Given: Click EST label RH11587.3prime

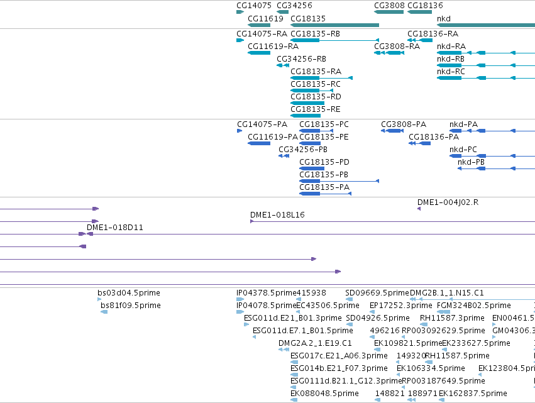Looking at the screenshot, I should (x=452, y=318).
